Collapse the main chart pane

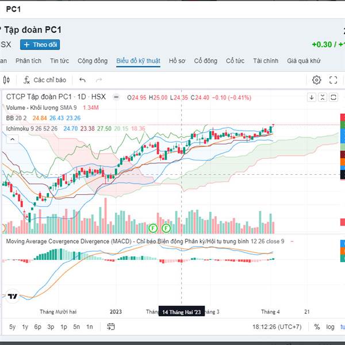coord(323,97)
